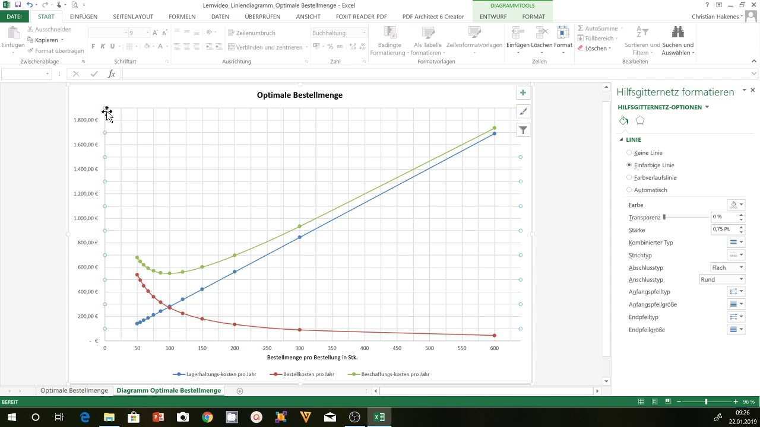Switch to the Optimale Bestellmenge sheet tab

pyautogui.click(x=74, y=391)
